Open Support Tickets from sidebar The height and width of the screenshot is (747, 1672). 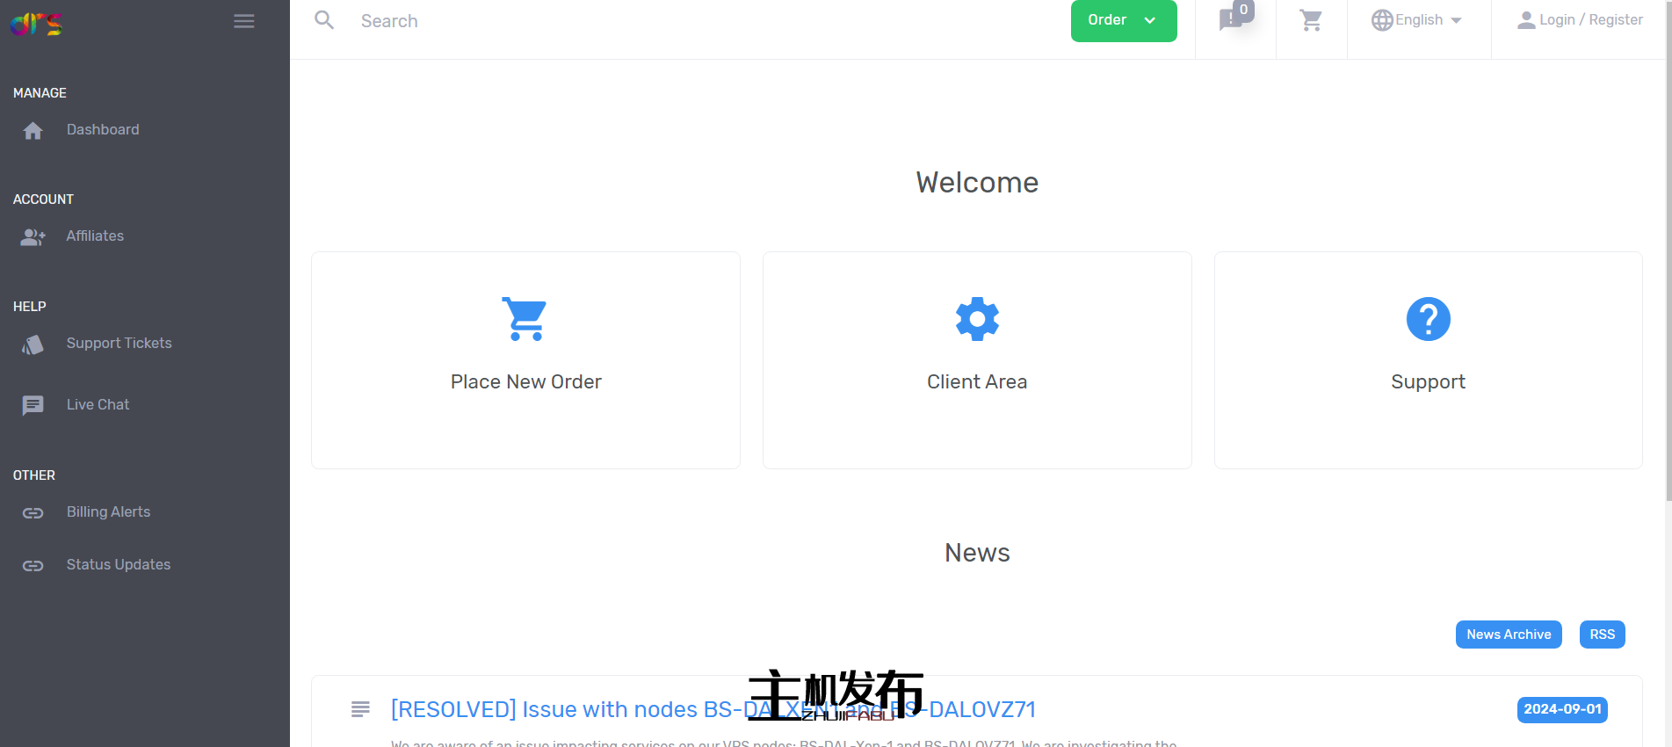(119, 344)
